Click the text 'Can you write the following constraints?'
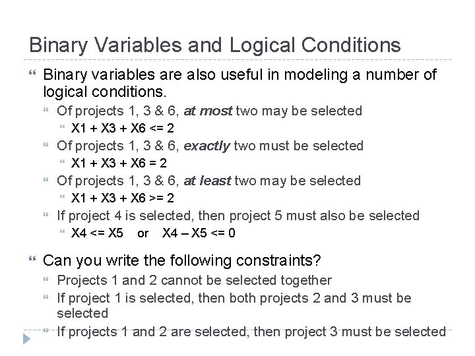475x356 pixels. coord(182,260)
